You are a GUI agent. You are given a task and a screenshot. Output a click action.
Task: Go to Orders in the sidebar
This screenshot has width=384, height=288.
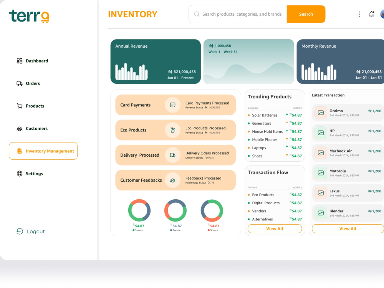28,83
